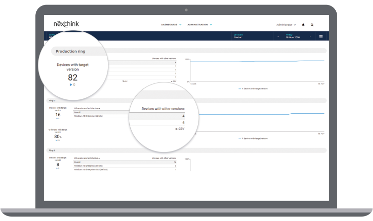Click the search magnifier icon
373x221 pixels.
click(312, 24)
